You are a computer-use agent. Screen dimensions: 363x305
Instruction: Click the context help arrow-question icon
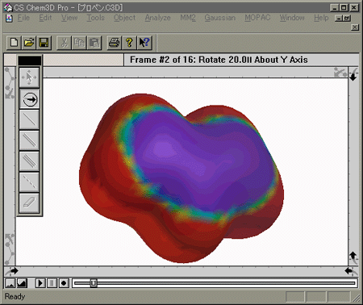click(144, 43)
